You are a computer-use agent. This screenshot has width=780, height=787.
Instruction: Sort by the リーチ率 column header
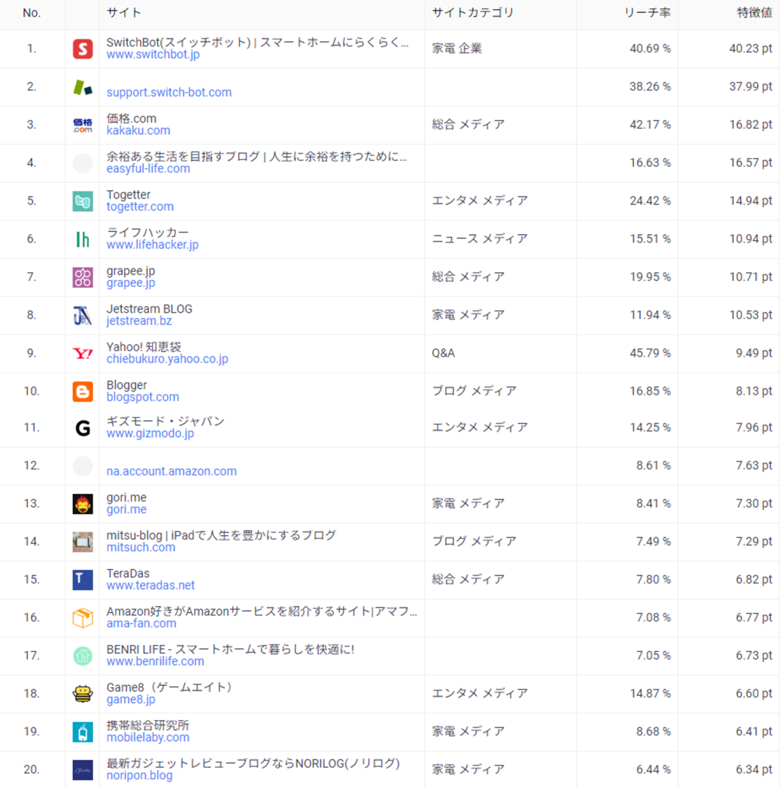click(x=647, y=13)
